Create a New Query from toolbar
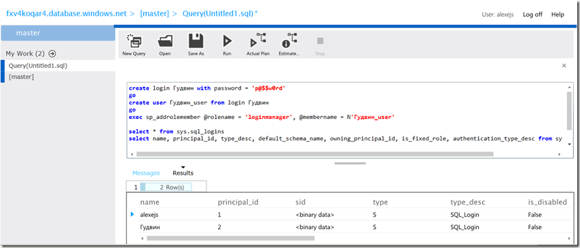The width and height of the screenshot is (580, 248). click(134, 45)
